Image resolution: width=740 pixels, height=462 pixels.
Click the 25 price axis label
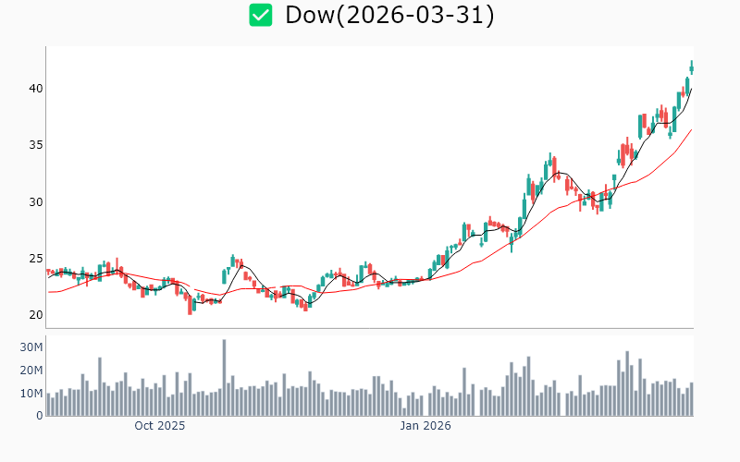(33, 259)
